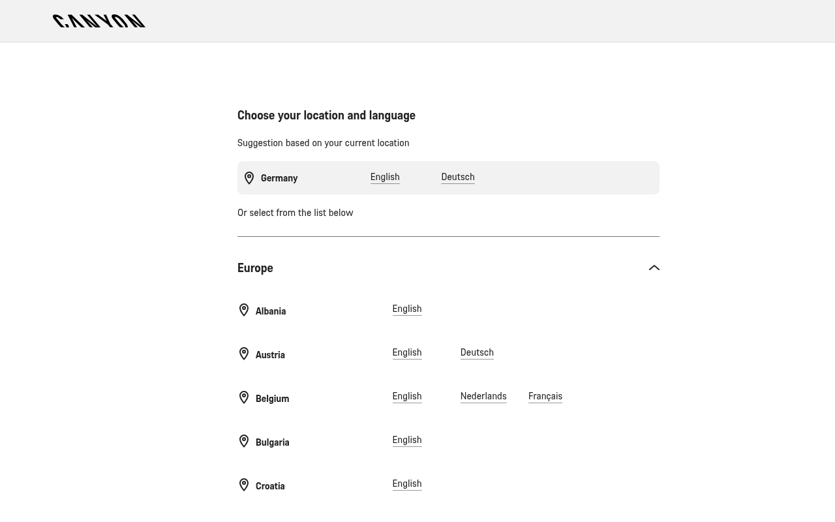Screen dimensions: 835x522
Task: Click the location pin icon next to Albania
Action: coord(244,310)
